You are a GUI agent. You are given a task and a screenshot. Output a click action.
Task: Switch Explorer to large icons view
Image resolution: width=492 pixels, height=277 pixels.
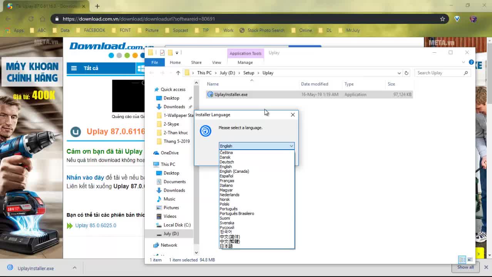pos(470,260)
